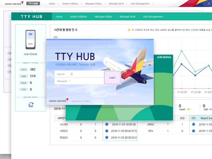Click timestamp 2016-11-25 09:35:02.0

tap(124, 138)
